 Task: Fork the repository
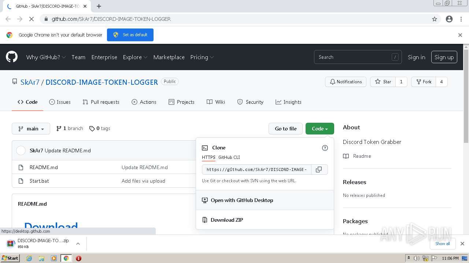423,82
